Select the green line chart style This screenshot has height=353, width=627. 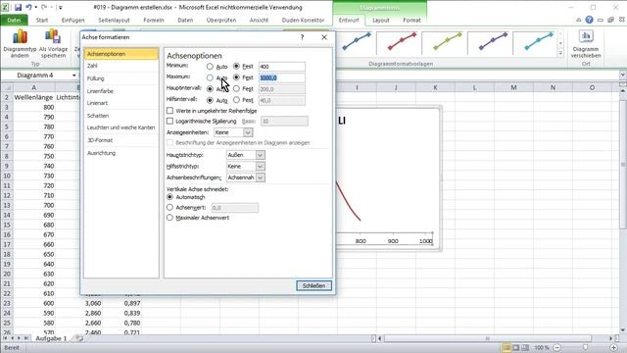pos(447,42)
